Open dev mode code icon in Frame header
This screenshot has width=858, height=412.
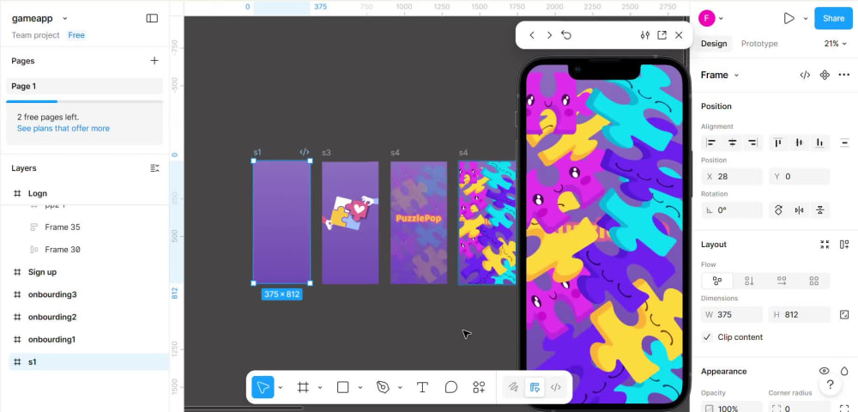click(805, 75)
